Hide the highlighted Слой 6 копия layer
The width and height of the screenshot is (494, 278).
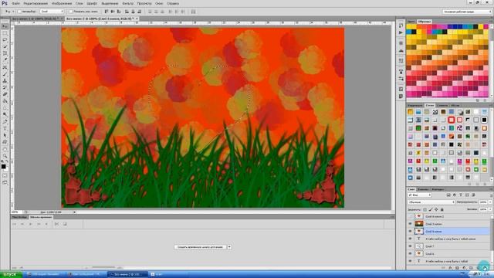point(410,232)
